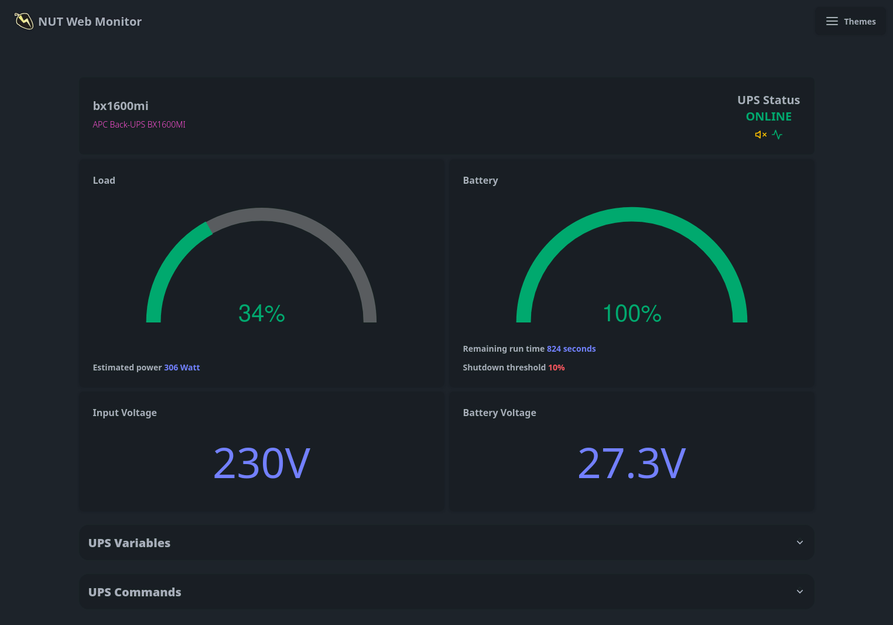This screenshot has height=625, width=893.
Task: Click the NUT Web Monitor title link
Action: [90, 22]
